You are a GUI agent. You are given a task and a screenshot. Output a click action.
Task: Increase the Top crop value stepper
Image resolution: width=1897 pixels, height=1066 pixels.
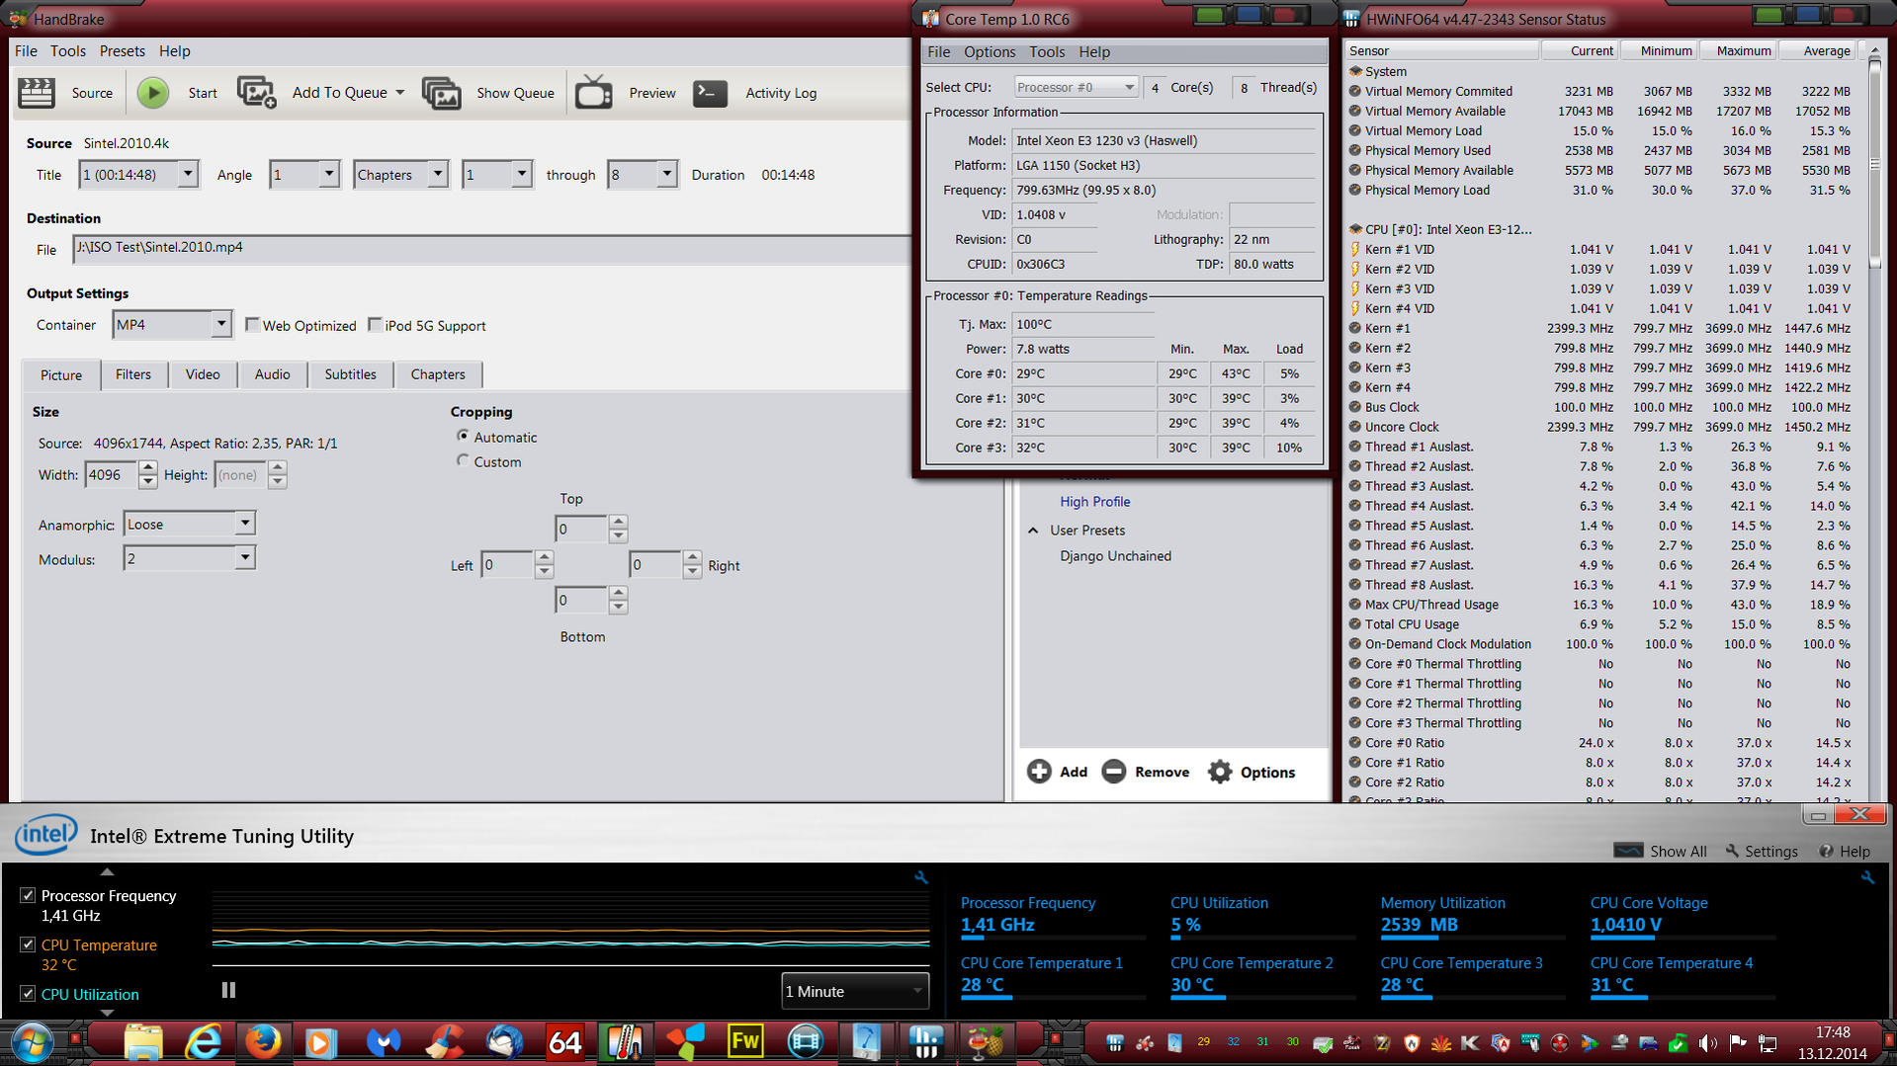click(618, 522)
